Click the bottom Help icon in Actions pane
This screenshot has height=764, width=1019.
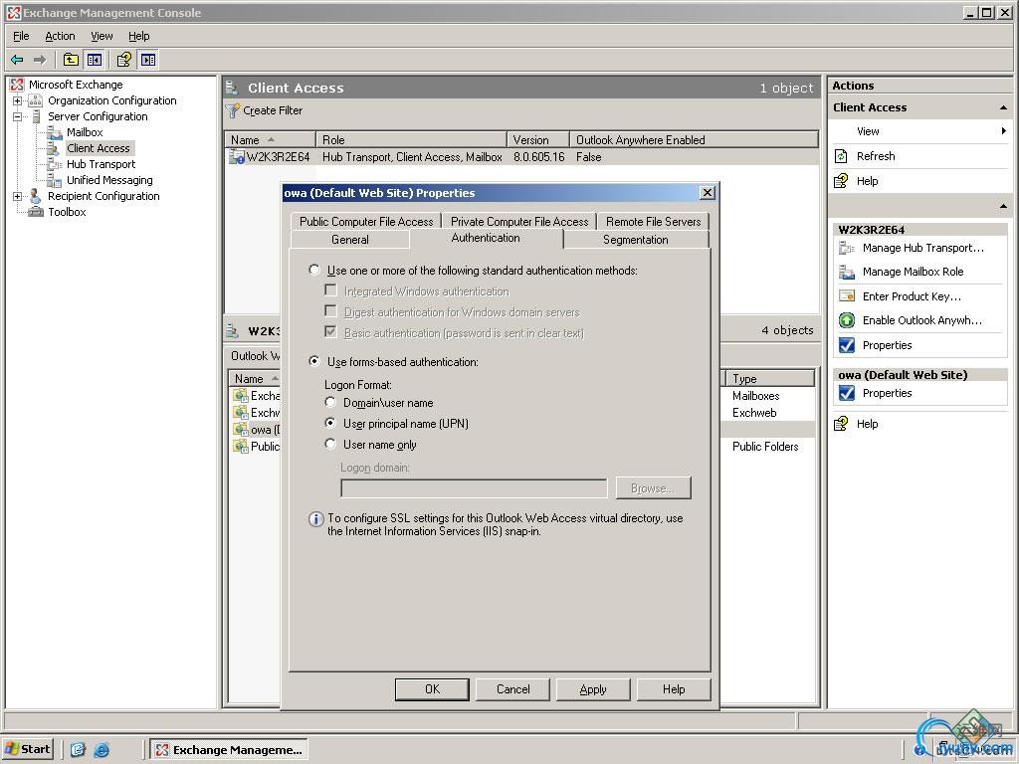[841, 424]
